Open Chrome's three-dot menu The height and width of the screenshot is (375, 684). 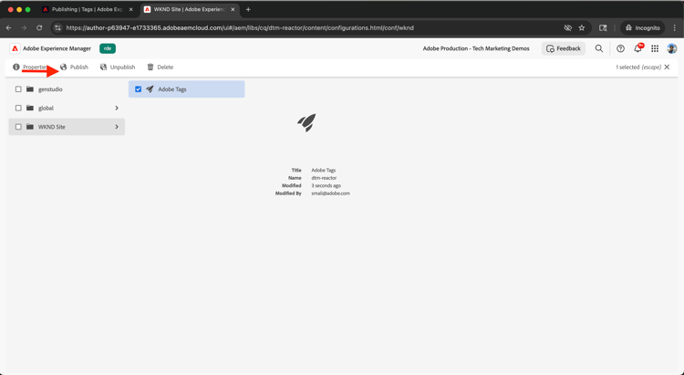pos(675,27)
